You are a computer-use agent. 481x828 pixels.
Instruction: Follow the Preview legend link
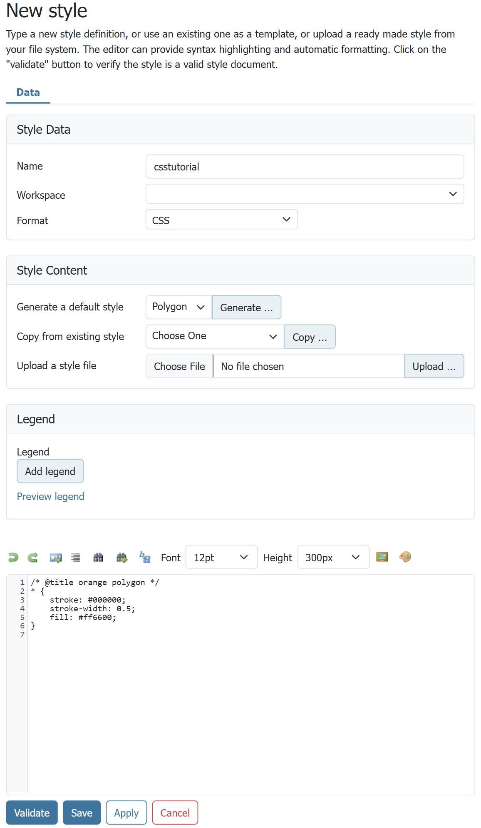50,497
